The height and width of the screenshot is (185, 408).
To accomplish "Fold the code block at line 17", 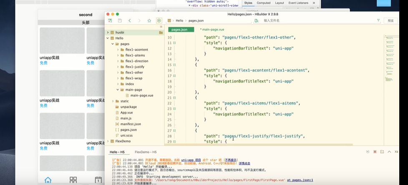I will [174, 76].
